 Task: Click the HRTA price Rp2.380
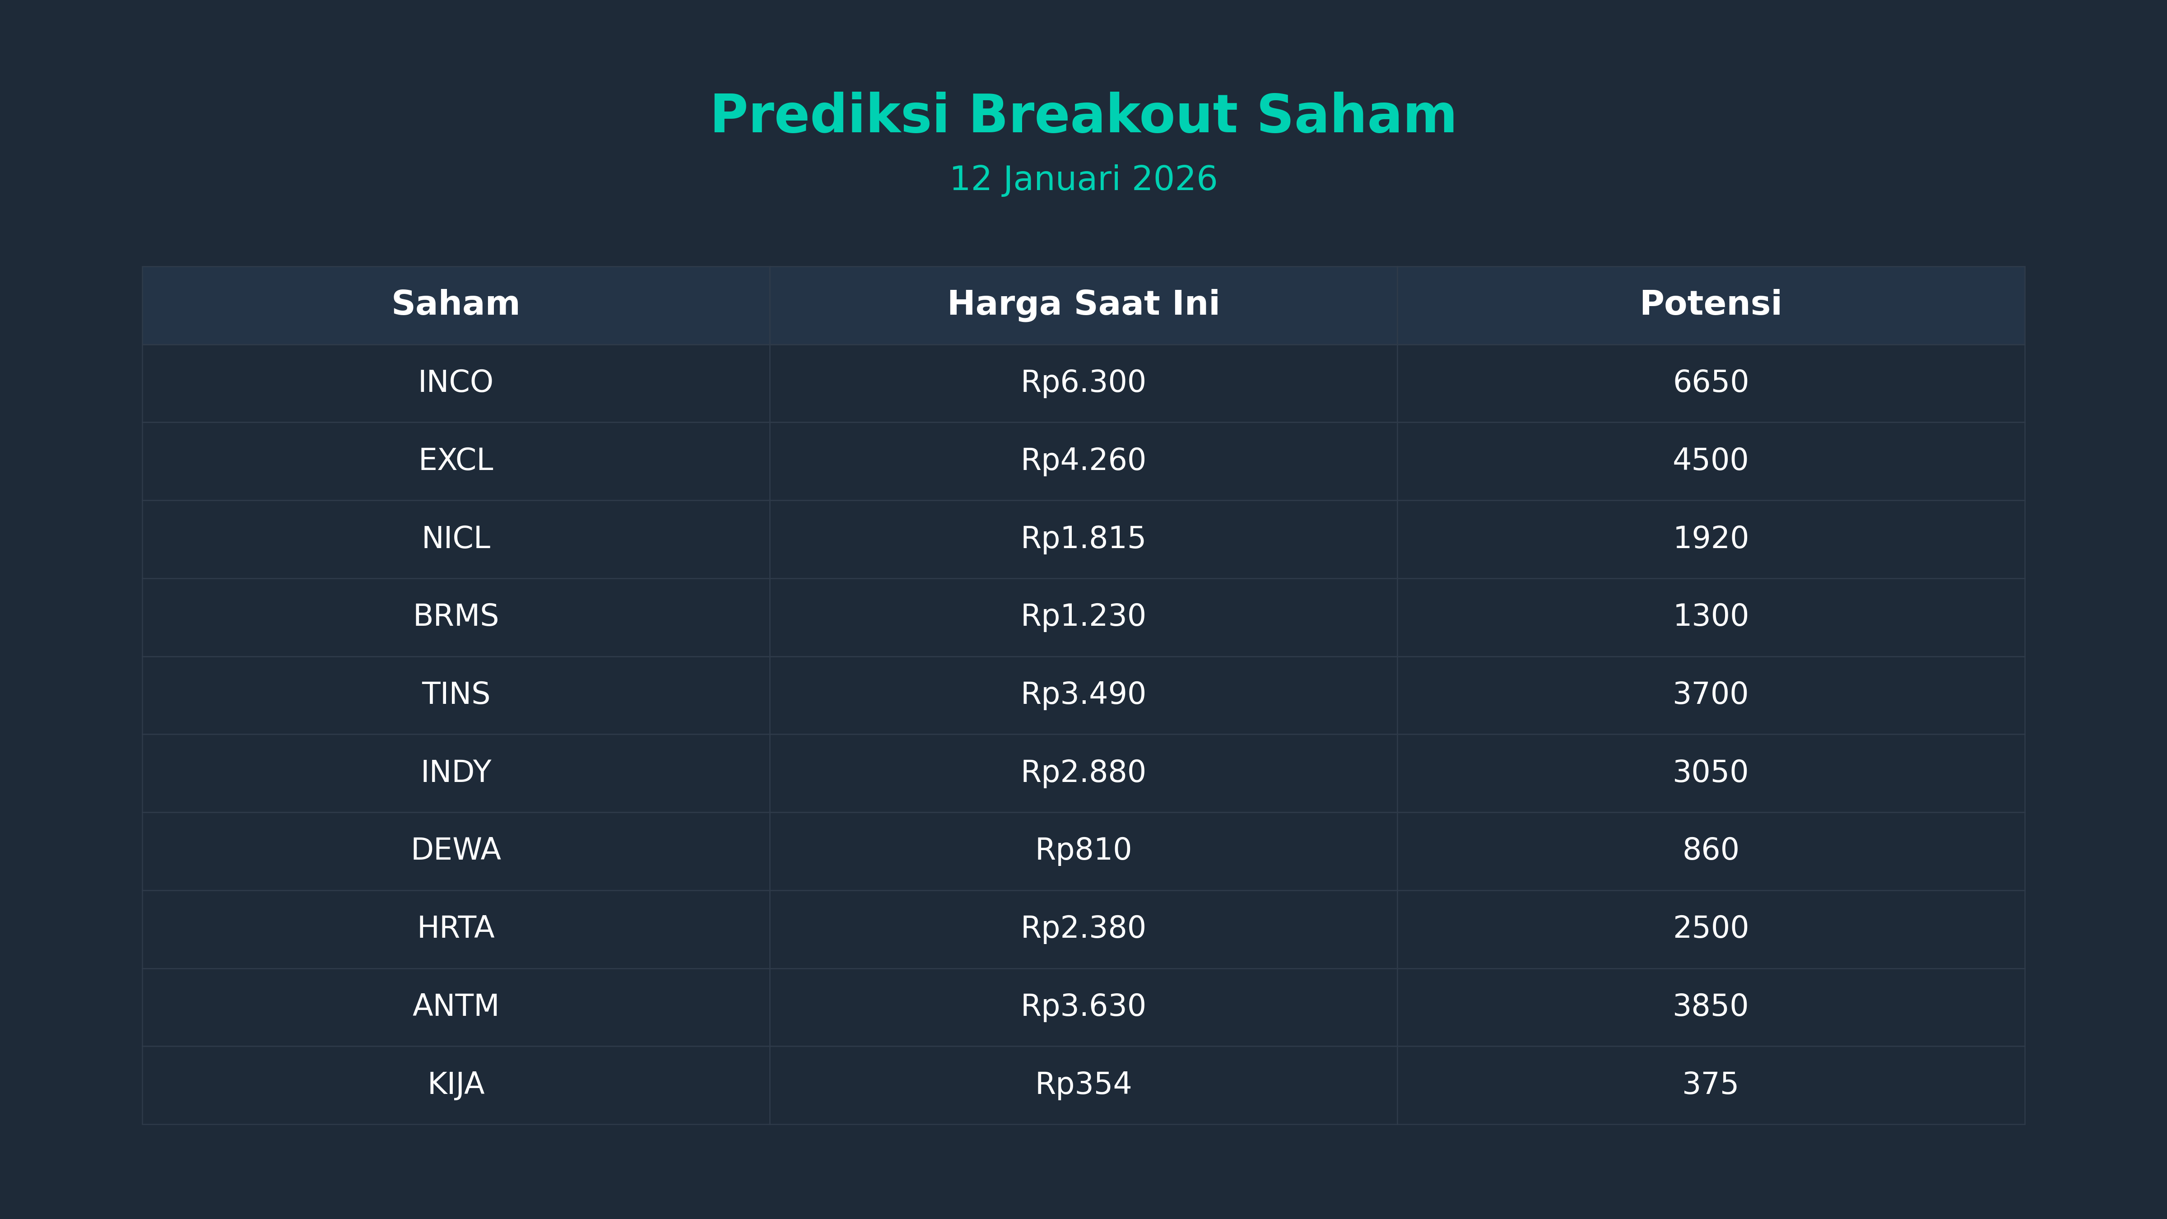(1083, 928)
